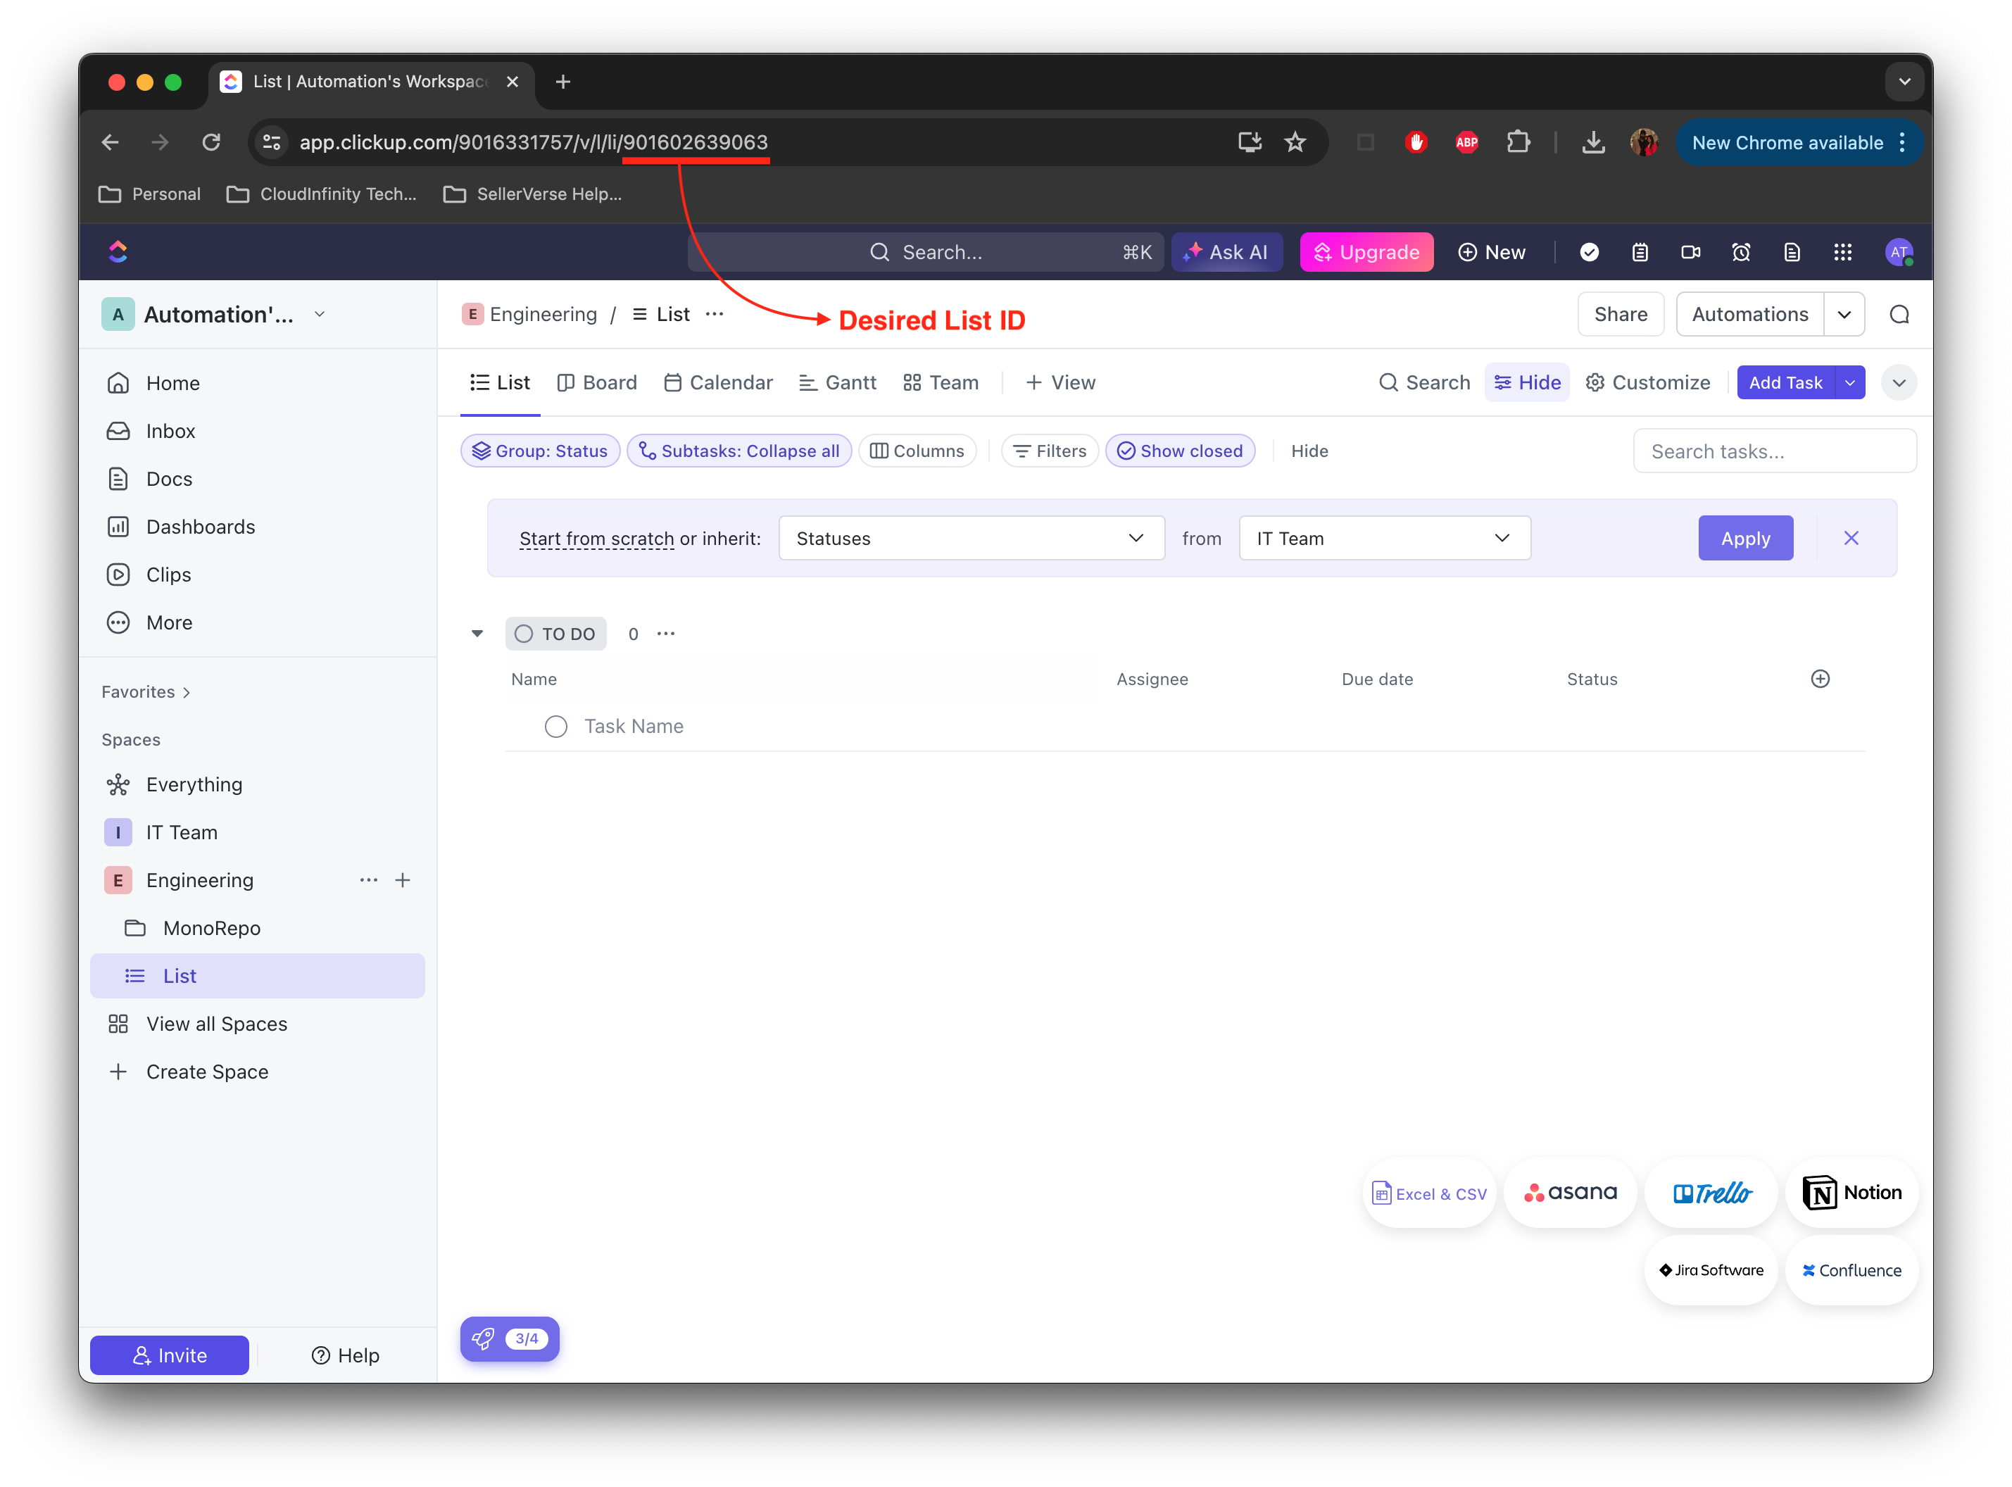Viewport: 2012px width, 1487px height.
Task: Import from Trello
Action: [x=1711, y=1193]
